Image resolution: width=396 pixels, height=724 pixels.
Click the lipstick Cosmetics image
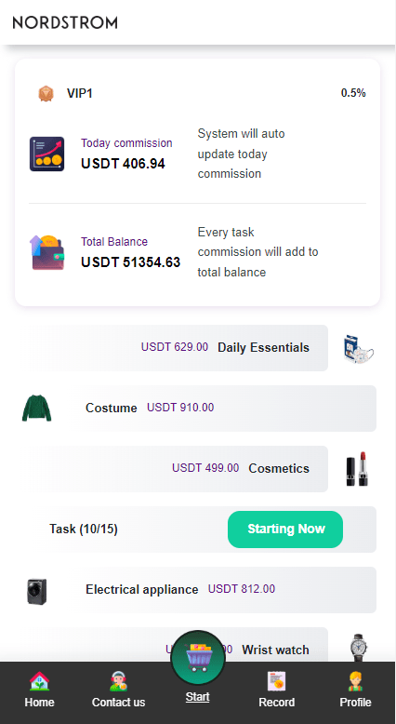(x=358, y=469)
